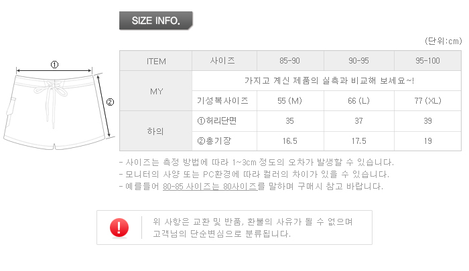Screen dimensions: 469x271
Task: Click the 55 (M) size cell
Action: pos(289,101)
